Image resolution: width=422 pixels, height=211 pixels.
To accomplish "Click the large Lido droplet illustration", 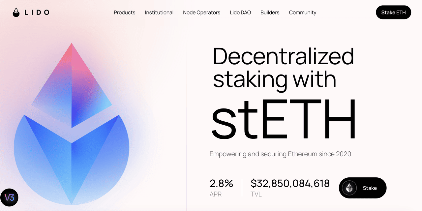I will pyautogui.click(x=72, y=124).
